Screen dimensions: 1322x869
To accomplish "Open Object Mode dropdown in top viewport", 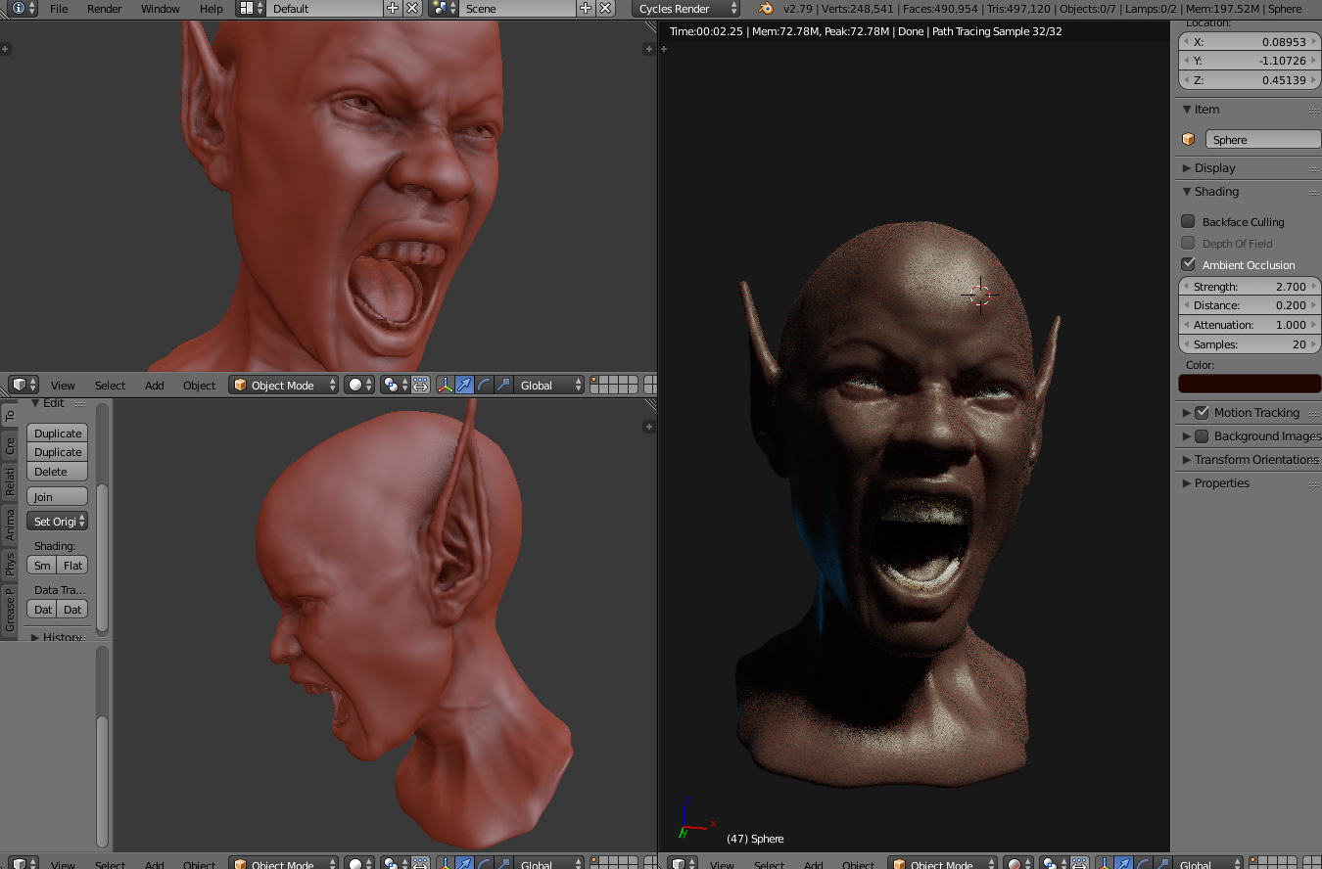I will [x=284, y=385].
